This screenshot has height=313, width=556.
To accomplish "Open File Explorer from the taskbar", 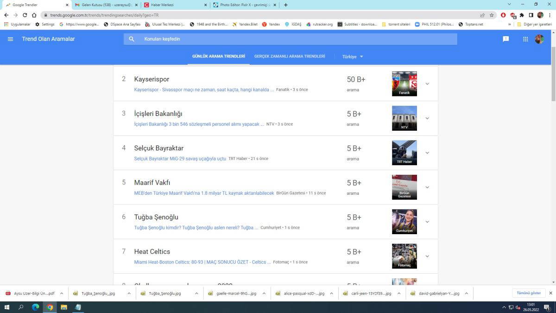I will pyautogui.click(x=64, y=307).
